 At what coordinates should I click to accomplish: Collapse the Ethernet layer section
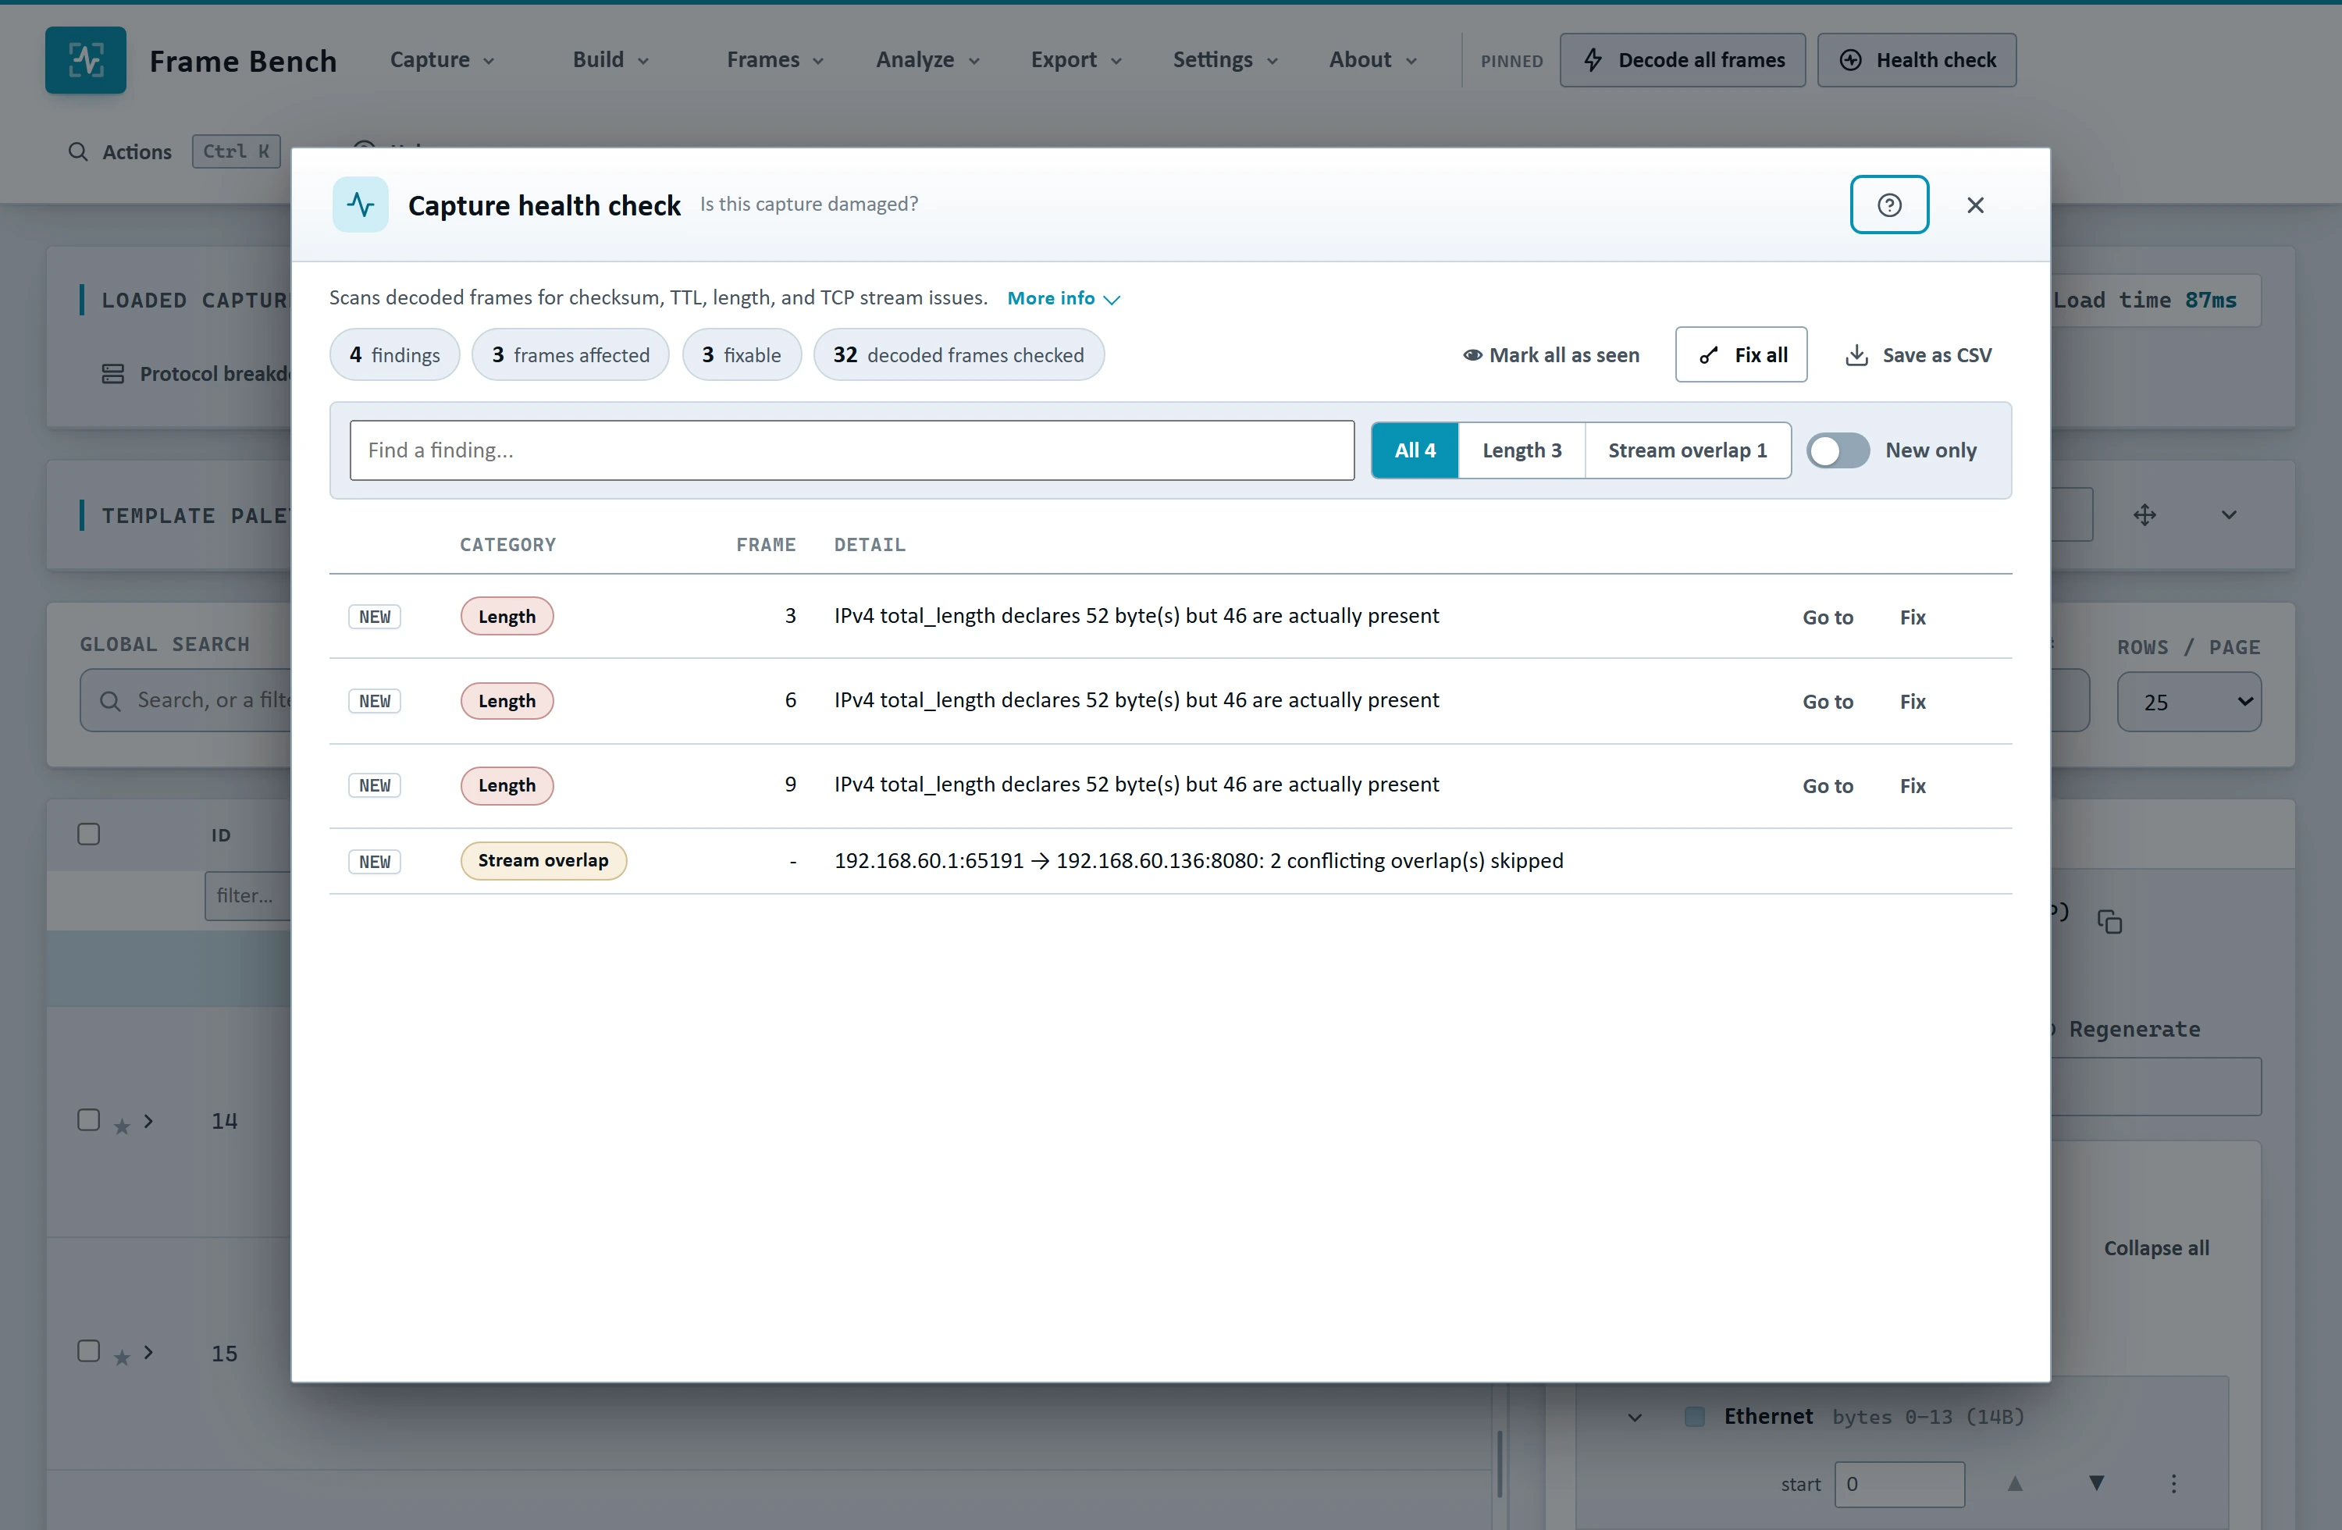[1635, 1417]
